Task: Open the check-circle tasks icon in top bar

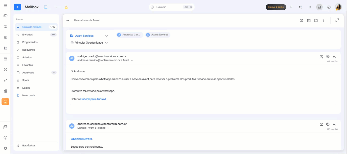Action: pyautogui.click(x=329, y=7)
